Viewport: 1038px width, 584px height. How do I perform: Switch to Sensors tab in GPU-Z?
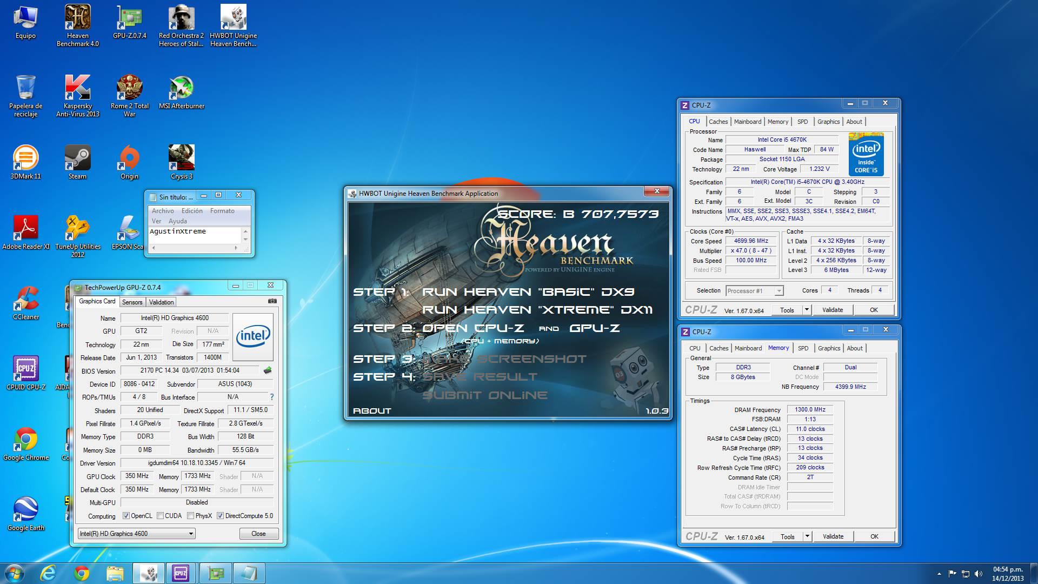click(x=132, y=302)
